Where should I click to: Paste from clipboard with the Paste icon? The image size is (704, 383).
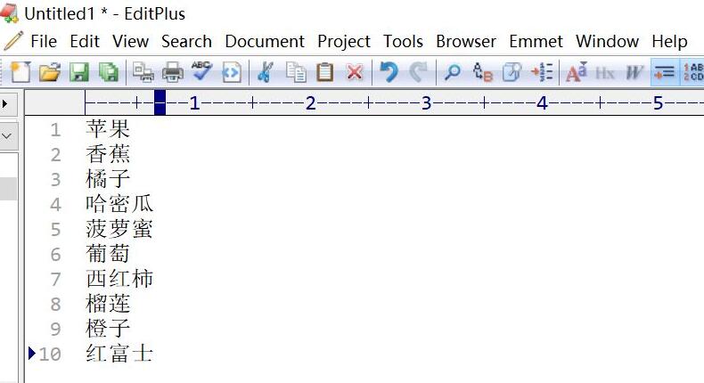coord(324,72)
